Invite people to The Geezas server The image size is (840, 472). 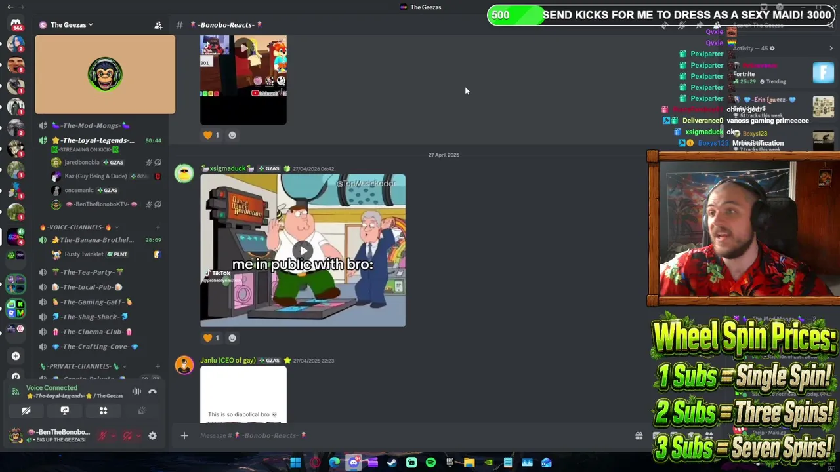pyautogui.click(x=158, y=25)
